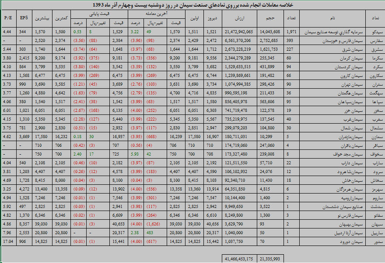Select the volume 2,752,685
The height and width of the screenshot is (263, 385).
click(x=269, y=41)
